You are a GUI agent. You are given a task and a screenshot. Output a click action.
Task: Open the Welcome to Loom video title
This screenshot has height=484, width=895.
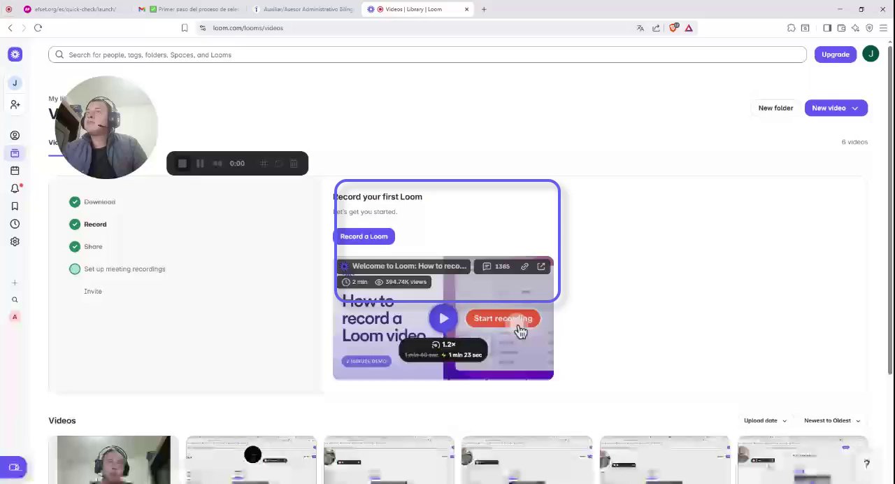pos(409,266)
